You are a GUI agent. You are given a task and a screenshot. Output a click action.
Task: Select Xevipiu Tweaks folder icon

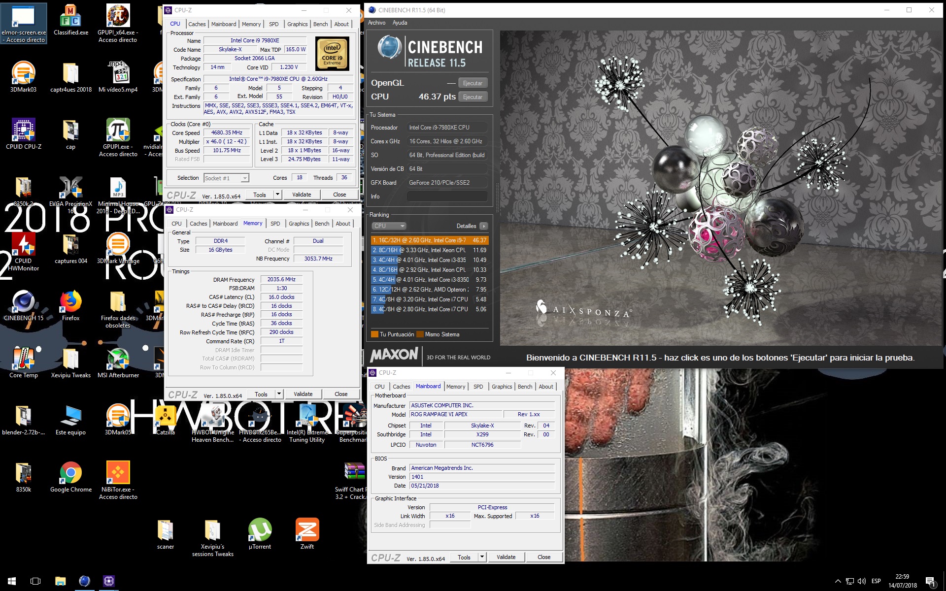(70, 362)
